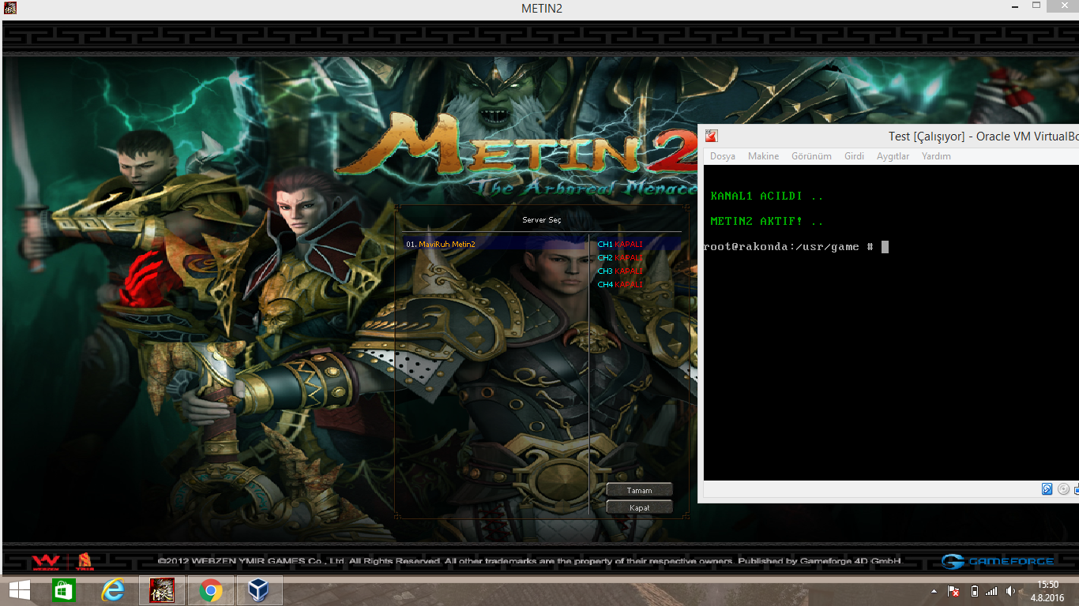Open the Görünüm menu in VirtualBox
This screenshot has width=1079, height=606.
[x=811, y=156]
